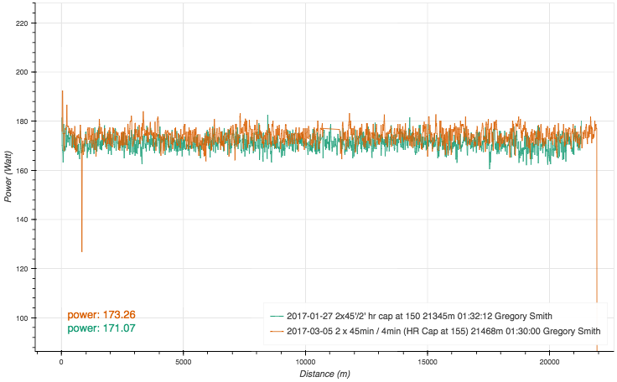The height and width of the screenshot is (382, 617).
Task: Click the 160 tick label on y-axis
Action: (x=22, y=171)
